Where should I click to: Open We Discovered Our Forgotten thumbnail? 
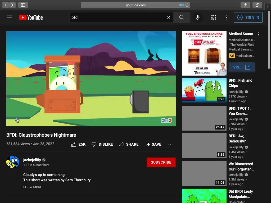(x=204, y=174)
